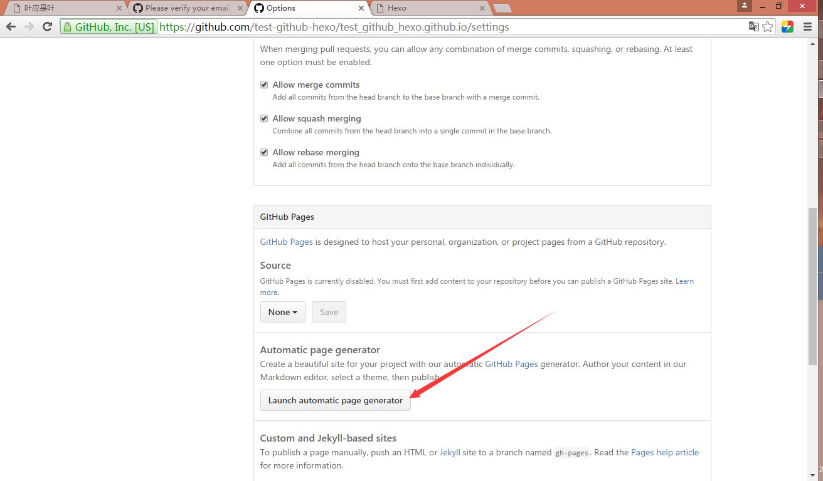Click the Jekyll link
Screen dimensions: 823x481
pos(450,452)
